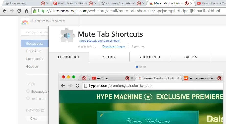This screenshot has height=124, width=226.
Task: Close the Mute Tab Shortcuts tab
Action: pyautogui.click(x=191, y=3)
